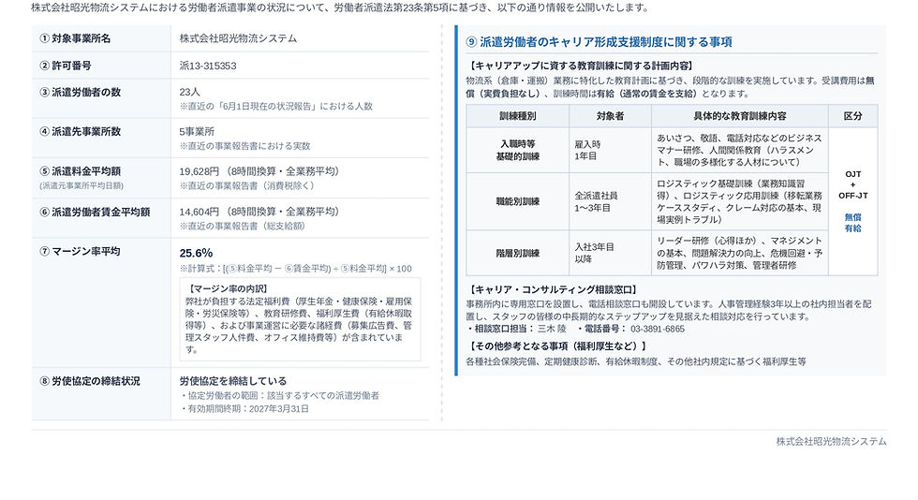The height and width of the screenshot is (500, 918).
Task: Click the '⑤ 派遣料金平均額' label
Action: tap(80, 171)
